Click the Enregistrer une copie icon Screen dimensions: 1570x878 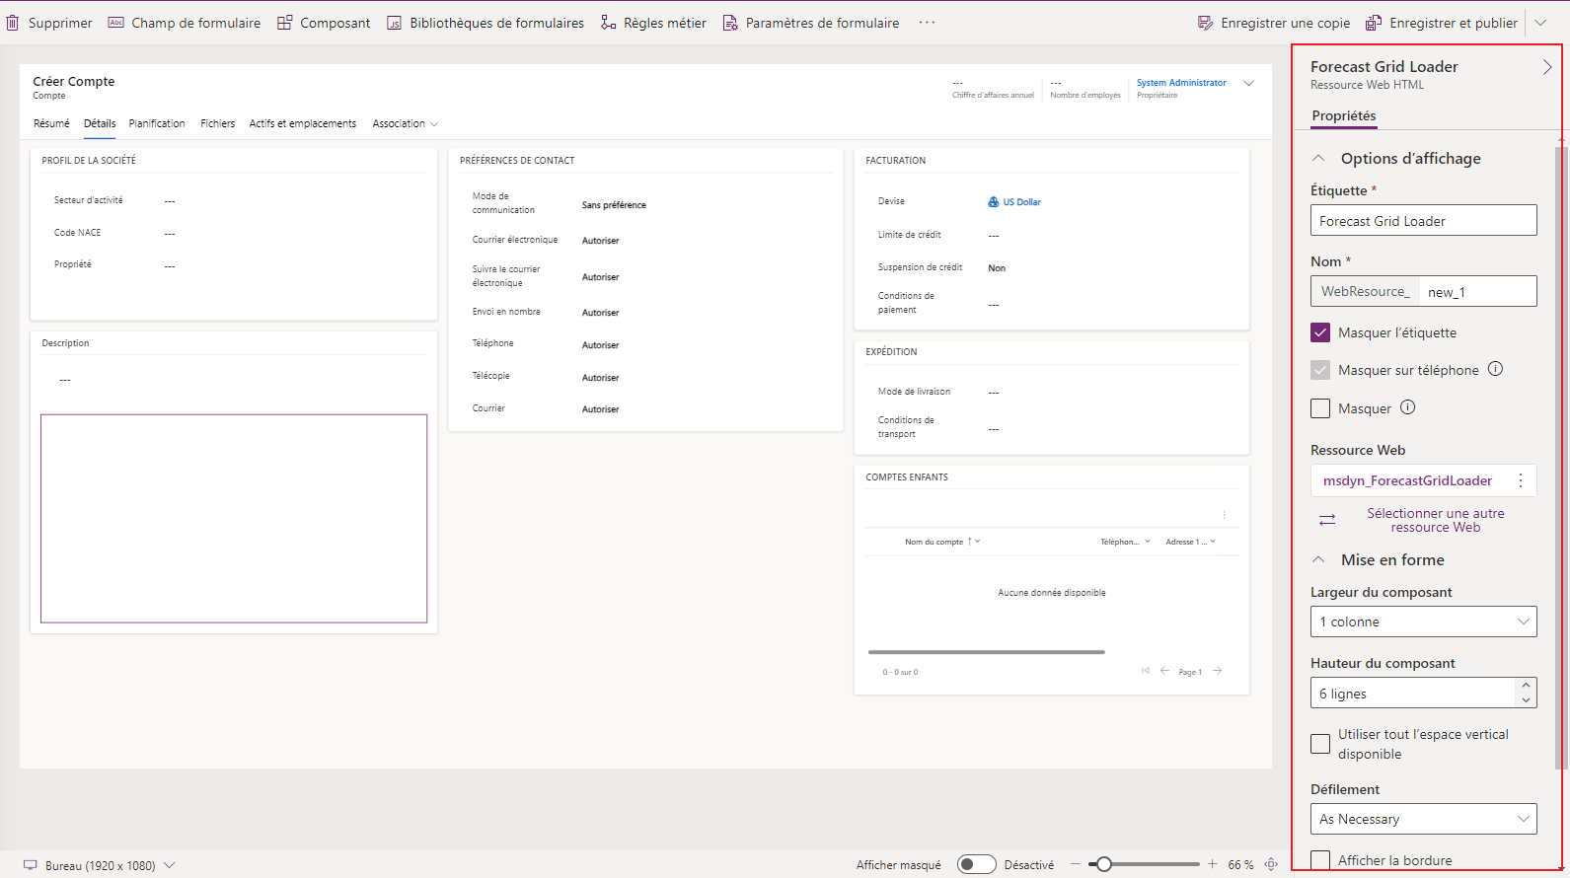click(x=1205, y=23)
